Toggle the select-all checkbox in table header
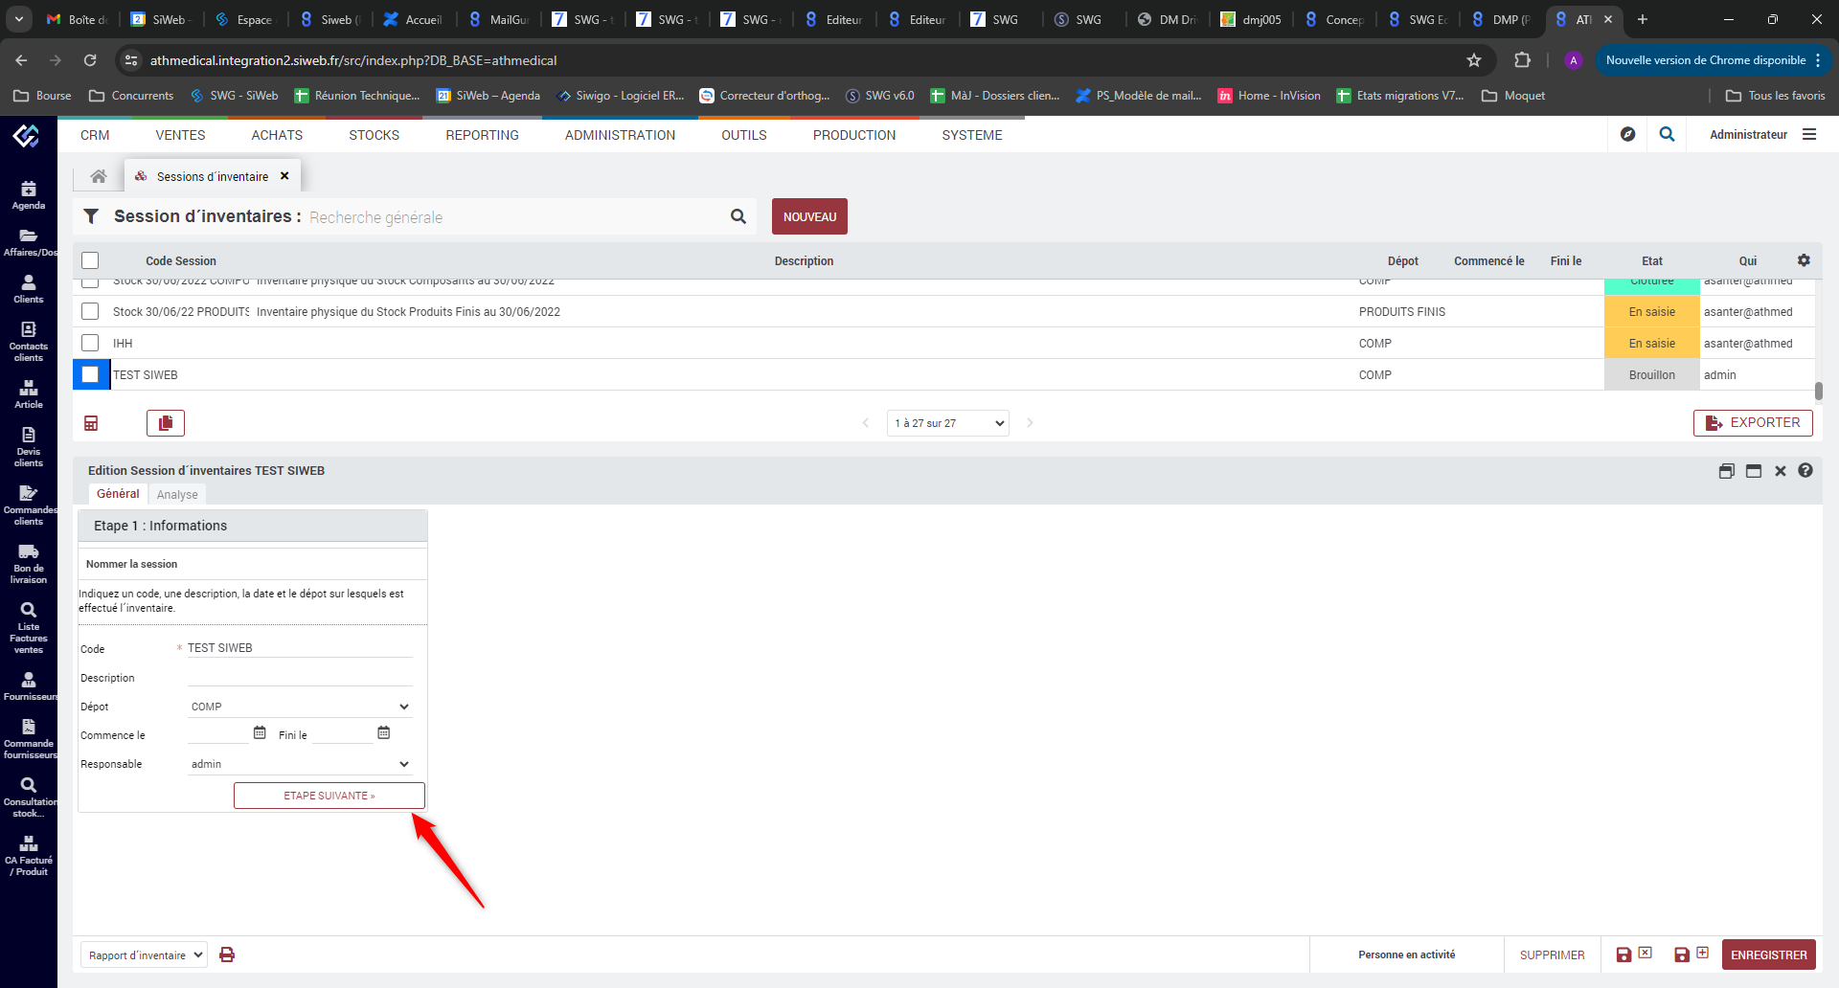Viewport: 1839px width, 988px height. point(90,260)
